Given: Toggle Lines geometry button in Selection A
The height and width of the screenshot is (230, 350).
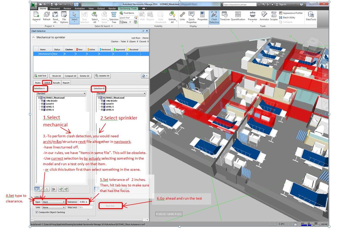Looking at the screenshot, I should [x=42, y=189].
